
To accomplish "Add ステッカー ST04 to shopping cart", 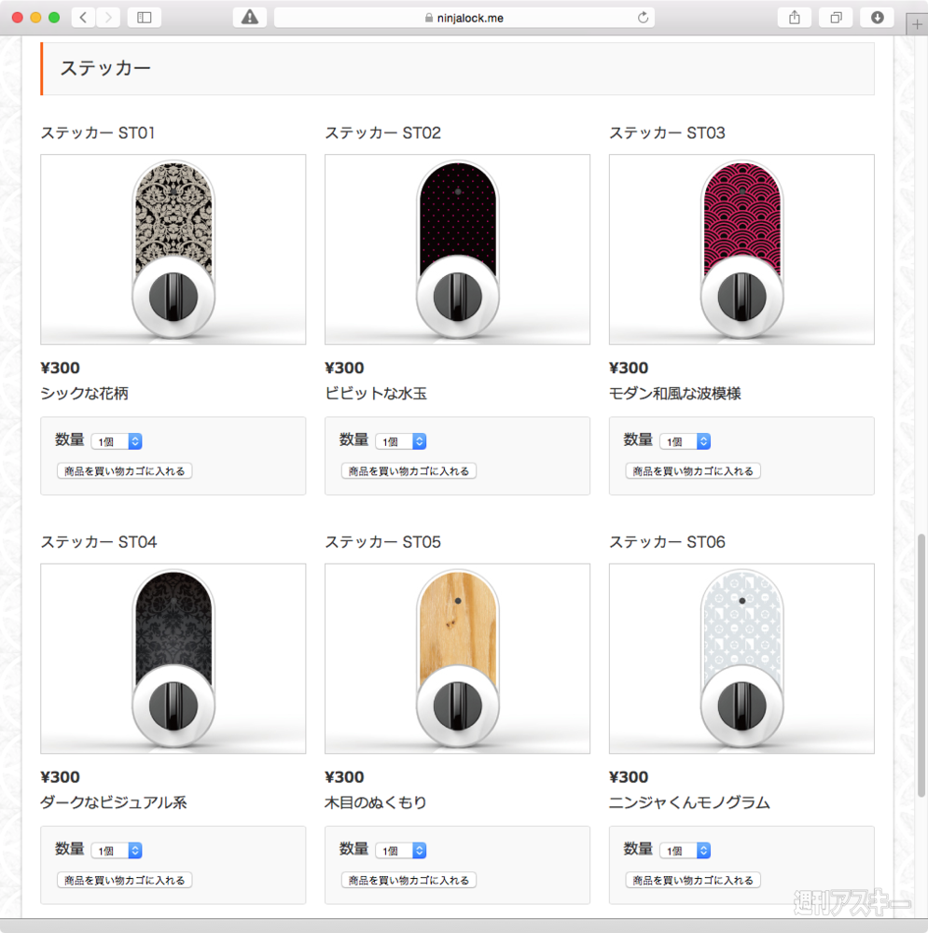I will pyautogui.click(x=124, y=881).
